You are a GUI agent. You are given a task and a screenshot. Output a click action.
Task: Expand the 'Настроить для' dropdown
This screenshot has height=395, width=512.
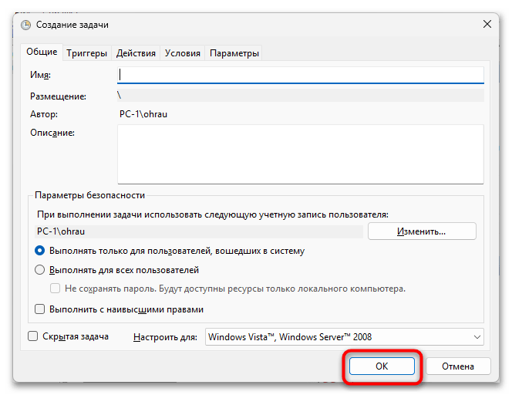(345, 337)
